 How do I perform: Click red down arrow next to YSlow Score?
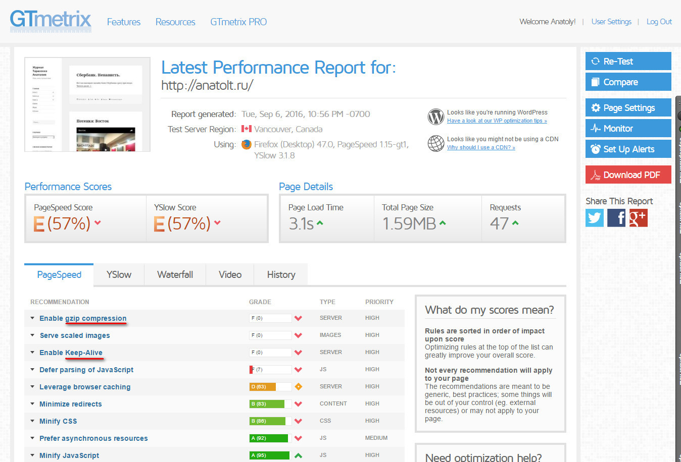click(x=217, y=222)
